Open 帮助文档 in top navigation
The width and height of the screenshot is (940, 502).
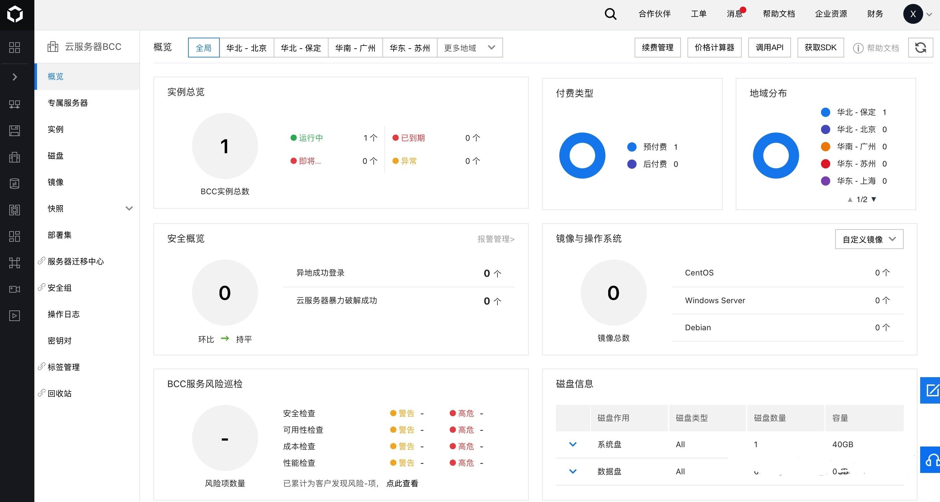(x=779, y=14)
